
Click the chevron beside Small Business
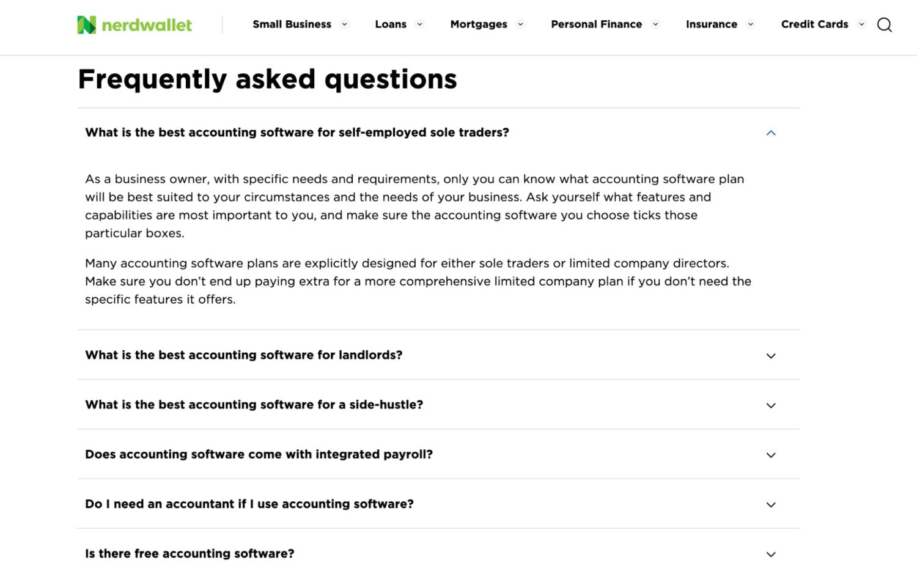pos(345,24)
